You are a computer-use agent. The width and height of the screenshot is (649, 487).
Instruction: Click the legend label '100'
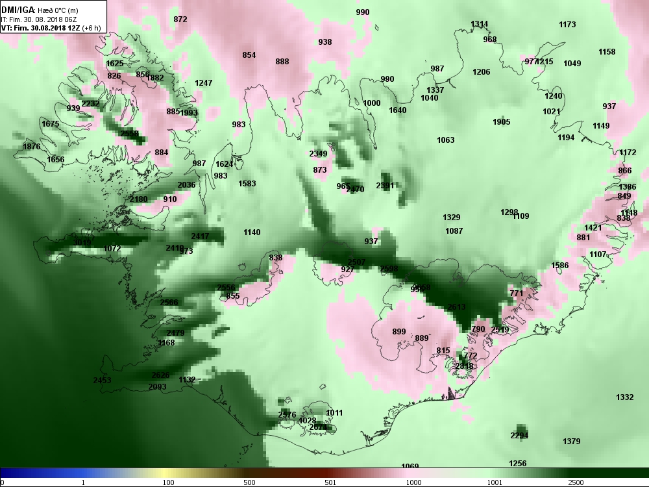[168, 482]
